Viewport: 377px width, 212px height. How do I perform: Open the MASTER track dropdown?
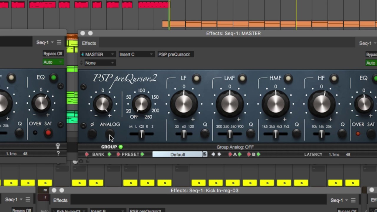tap(97, 54)
